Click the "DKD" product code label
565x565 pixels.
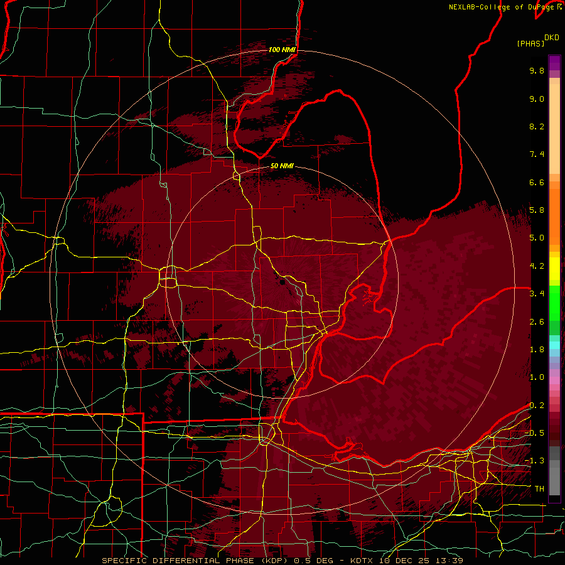(x=552, y=38)
